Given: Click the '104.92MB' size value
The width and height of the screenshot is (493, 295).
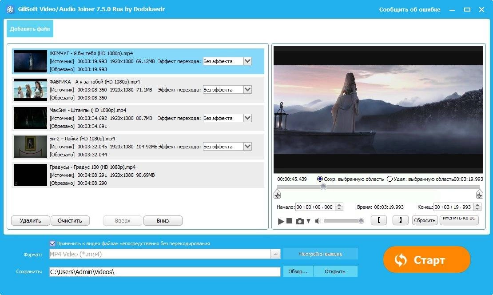Looking at the screenshot, I should click(x=147, y=147).
